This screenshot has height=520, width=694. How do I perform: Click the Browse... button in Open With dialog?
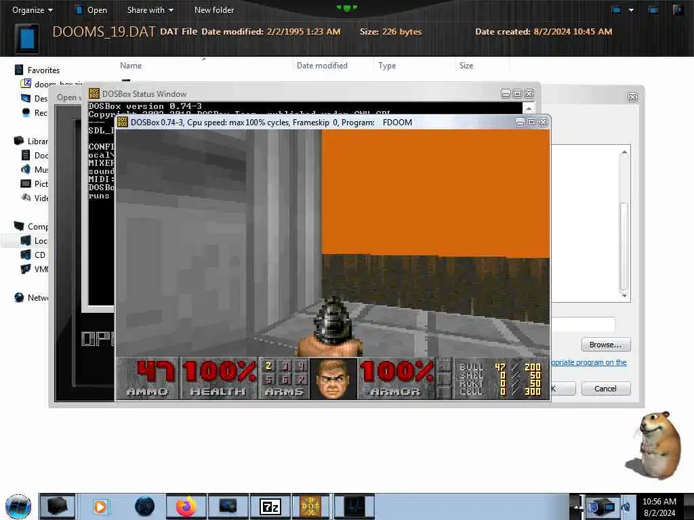[x=605, y=345]
